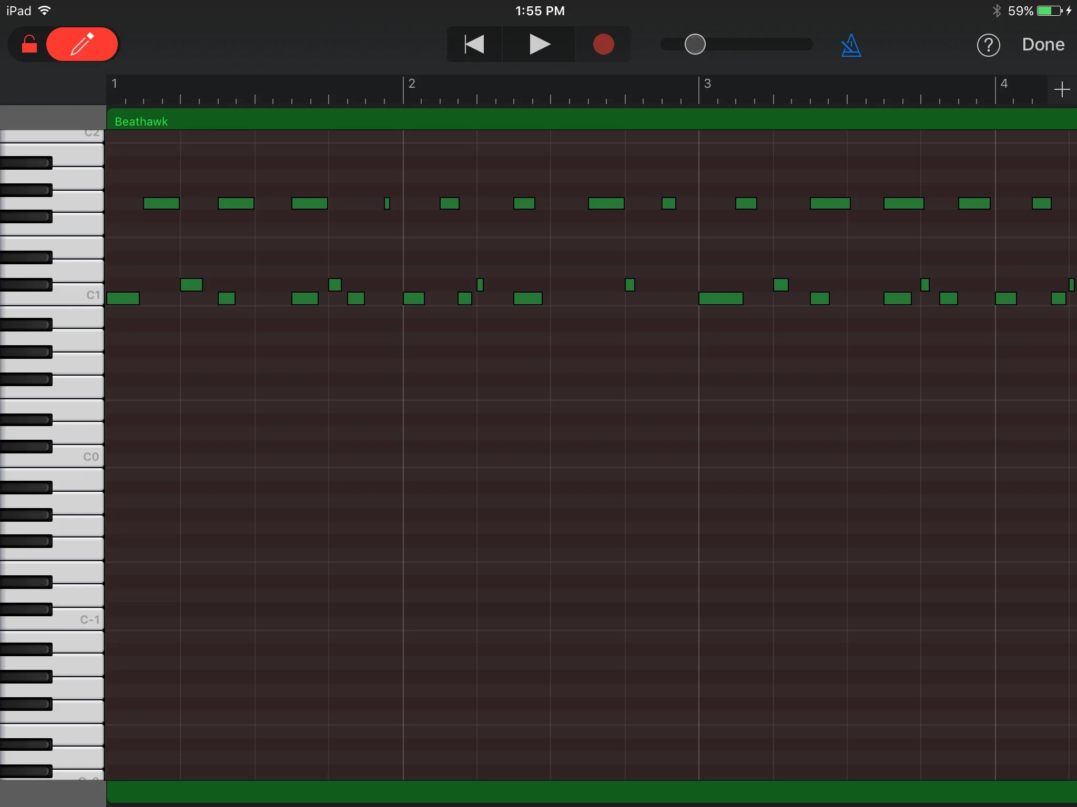Tap the Done button

pyautogui.click(x=1043, y=45)
